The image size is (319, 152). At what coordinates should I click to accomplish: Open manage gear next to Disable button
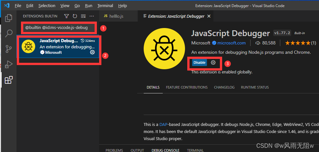coord(213,62)
